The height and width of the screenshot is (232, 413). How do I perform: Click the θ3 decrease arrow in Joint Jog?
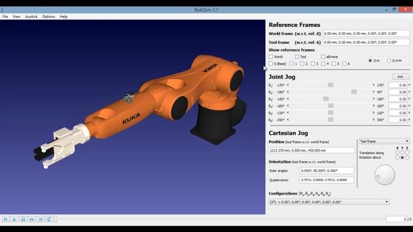tap(288, 99)
